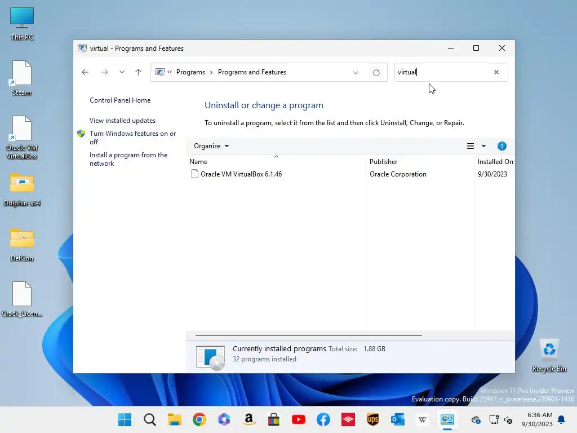
Task: Select Programs and Features breadcrumb
Action: click(252, 72)
